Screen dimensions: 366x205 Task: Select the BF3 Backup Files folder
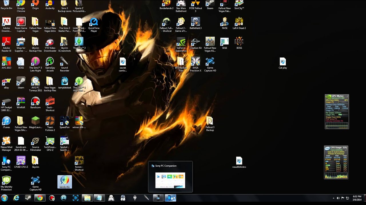[x=181, y=64]
